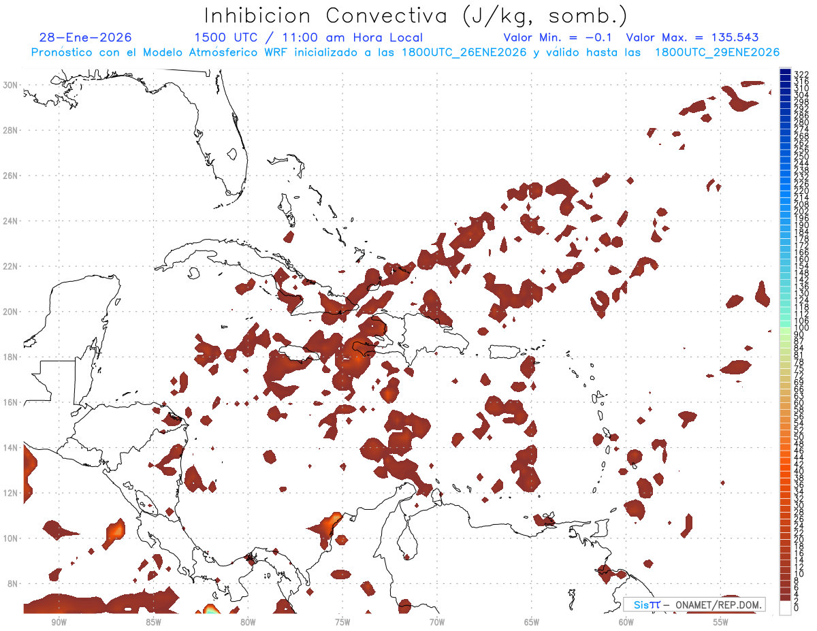Click the 70W longitude label
The image size is (817, 631).
[437, 622]
